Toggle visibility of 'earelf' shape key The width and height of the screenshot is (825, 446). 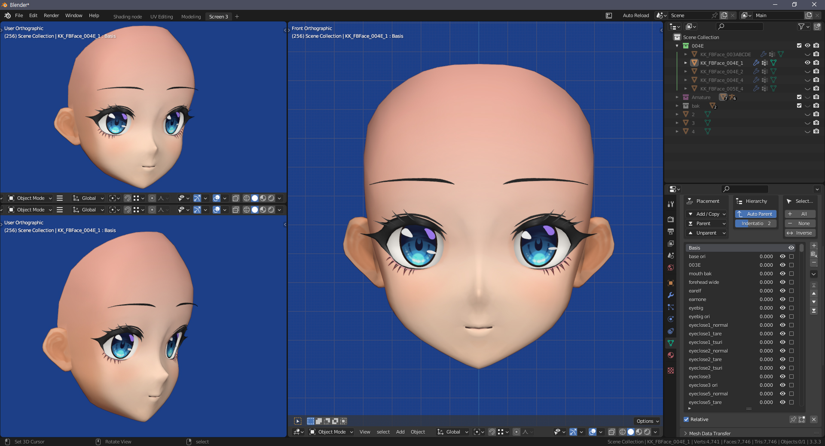click(x=782, y=291)
